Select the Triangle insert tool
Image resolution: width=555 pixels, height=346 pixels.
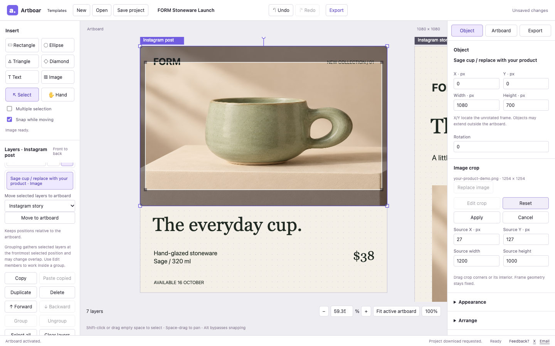[22, 62]
